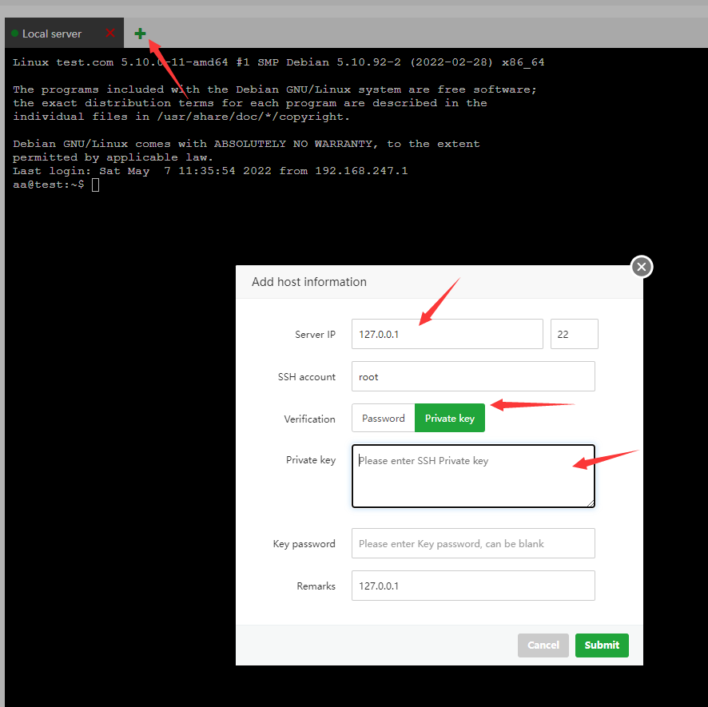The height and width of the screenshot is (707, 708).
Task: Click the 'Add host information' dialog title
Action: tap(308, 282)
